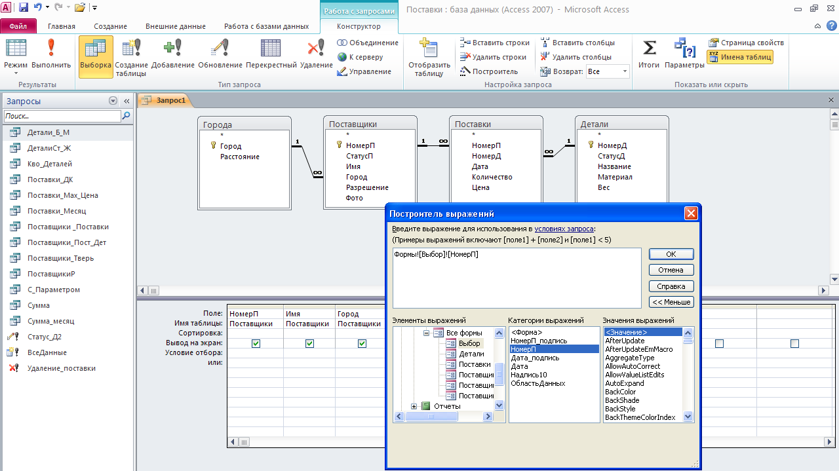This screenshot has width=839, height=471.
Task: Open the Файл tab
Action: click(x=18, y=26)
